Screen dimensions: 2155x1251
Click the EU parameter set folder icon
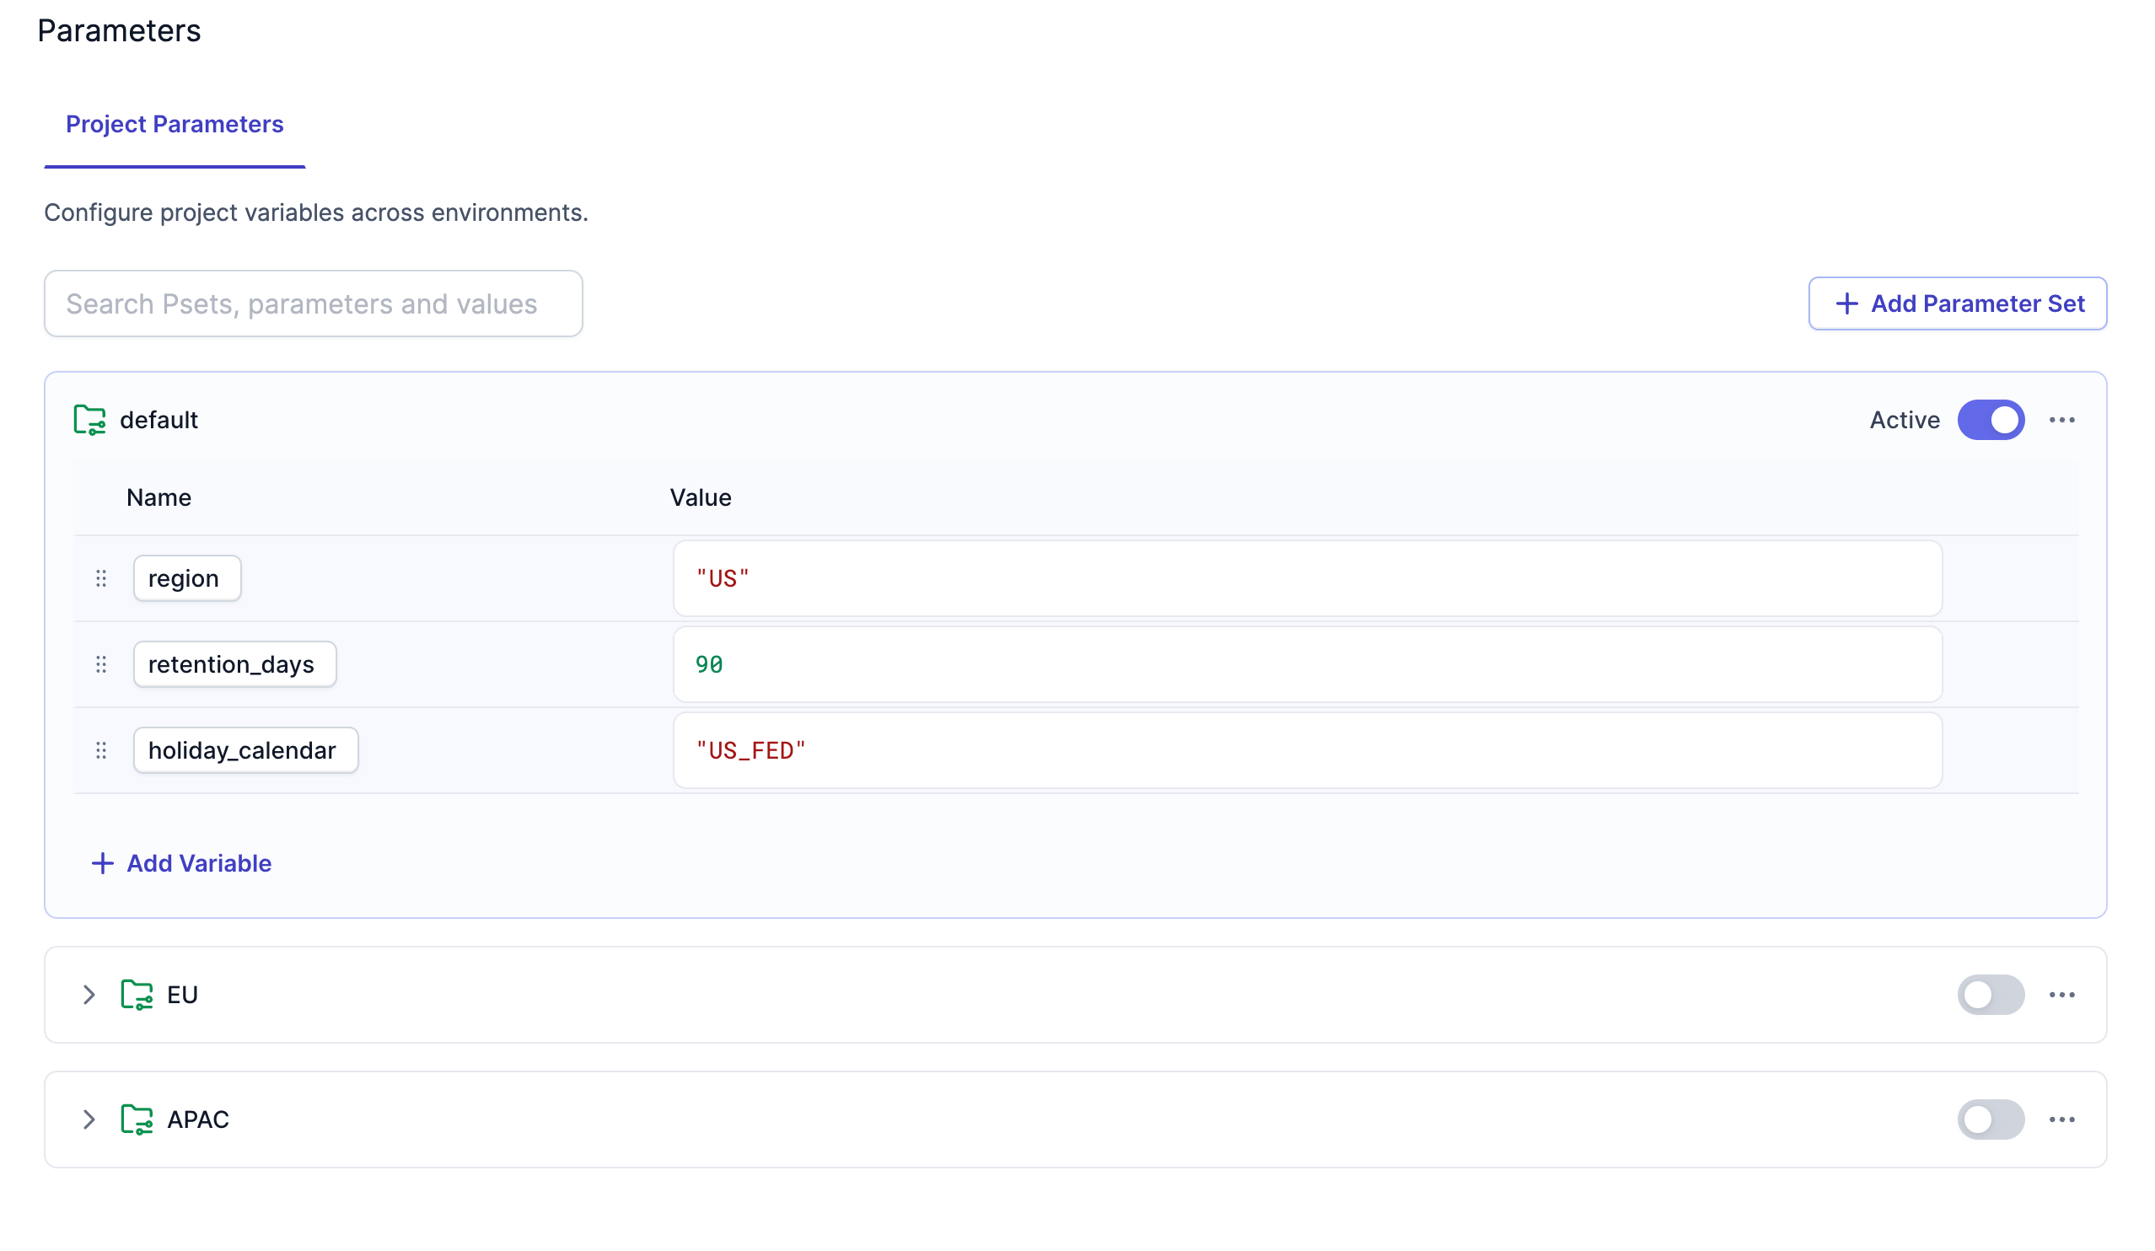coord(137,995)
